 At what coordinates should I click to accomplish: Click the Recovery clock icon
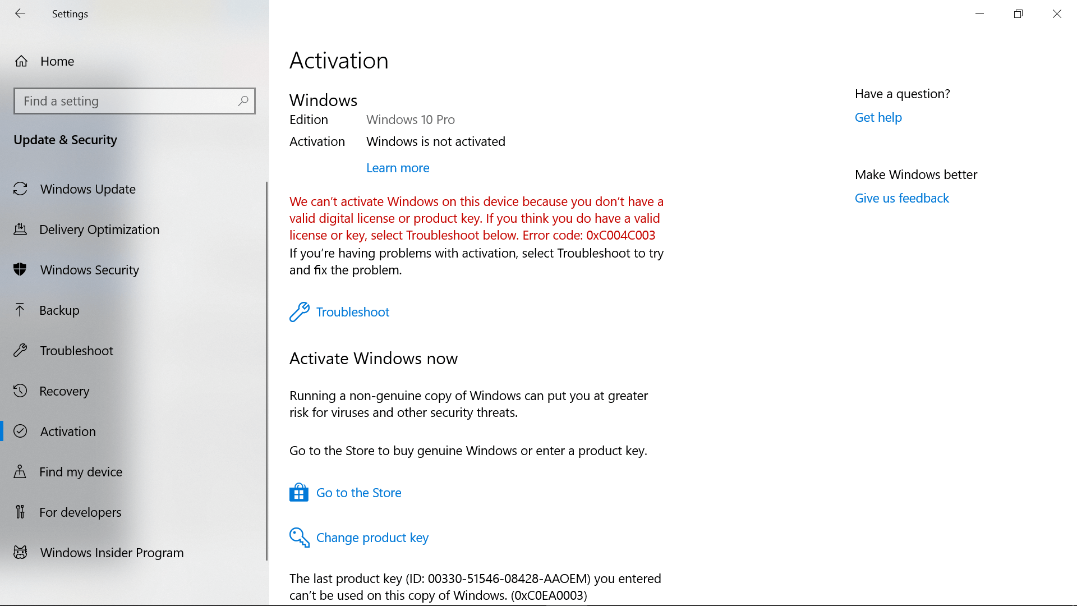tap(20, 391)
